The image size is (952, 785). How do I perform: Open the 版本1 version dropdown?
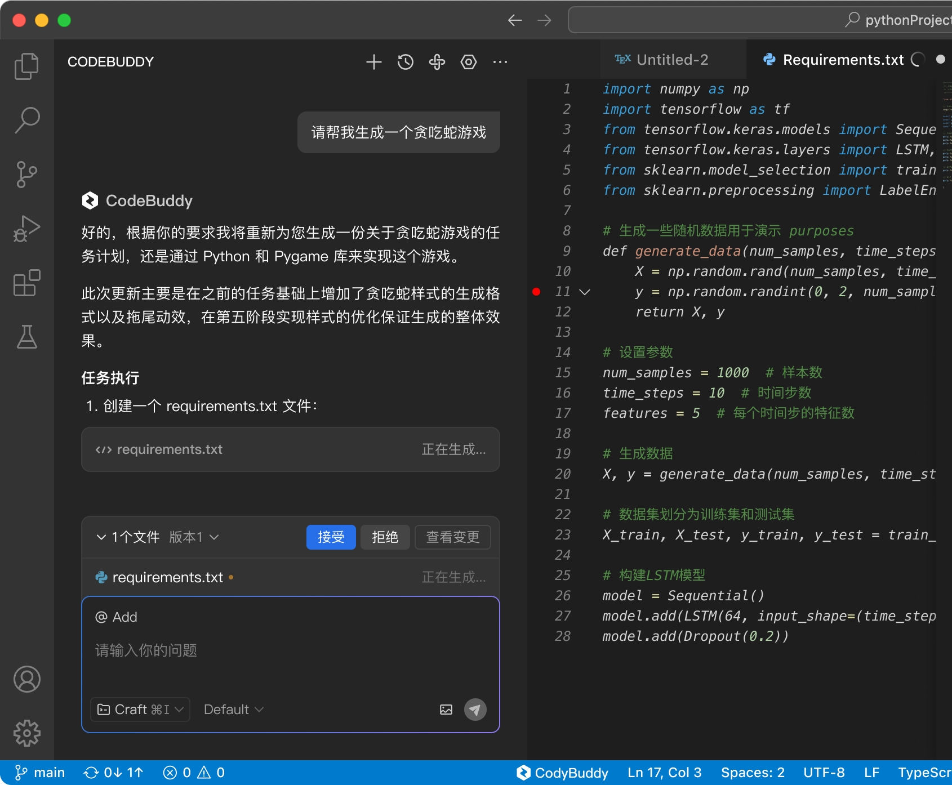pyautogui.click(x=193, y=537)
